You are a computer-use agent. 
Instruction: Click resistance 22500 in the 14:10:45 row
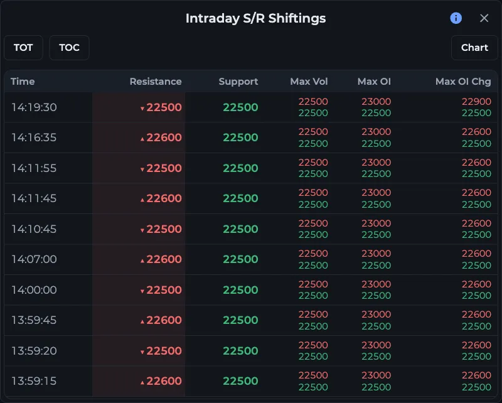point(164,228)
